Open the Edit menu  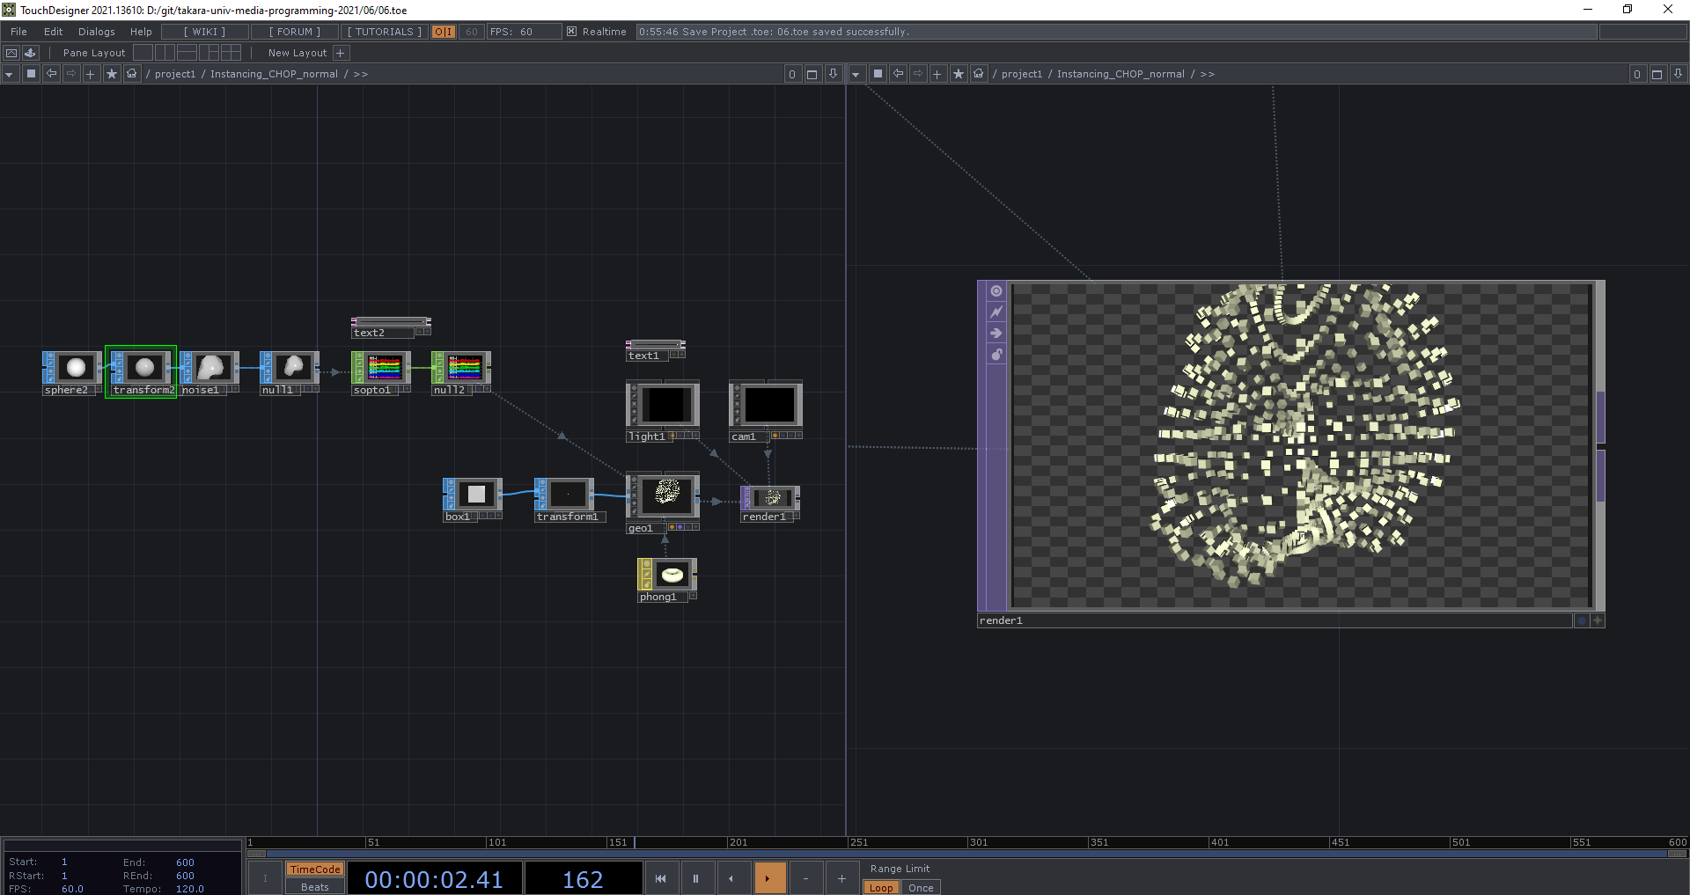(54, 32)
